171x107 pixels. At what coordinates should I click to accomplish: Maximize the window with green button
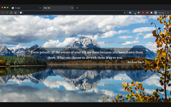8,7
